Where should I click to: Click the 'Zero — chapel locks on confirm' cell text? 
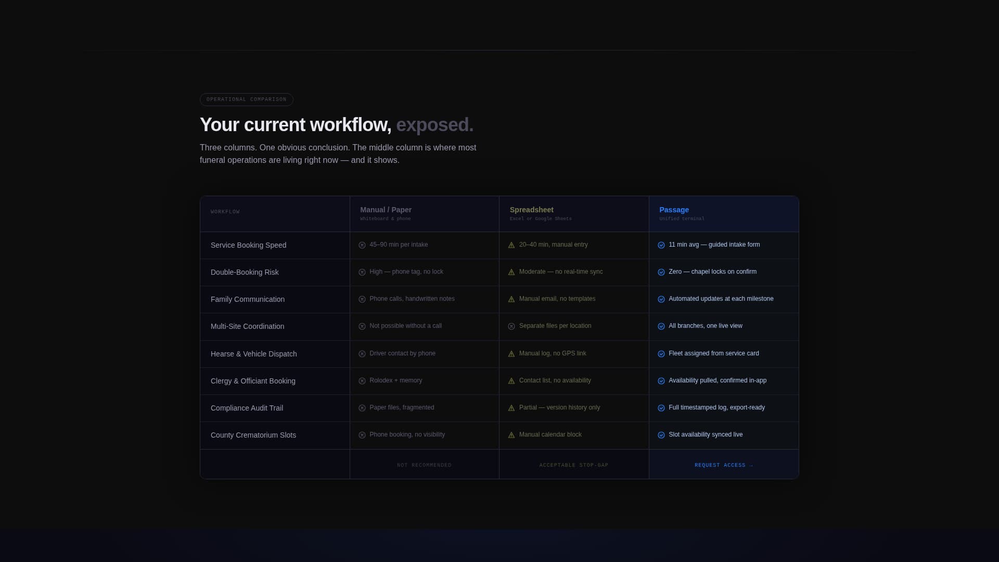point(712,272)
